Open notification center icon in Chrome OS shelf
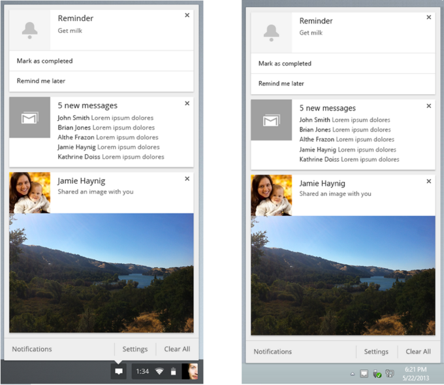Viewport: 444px width, 385px height. (119, 371)
